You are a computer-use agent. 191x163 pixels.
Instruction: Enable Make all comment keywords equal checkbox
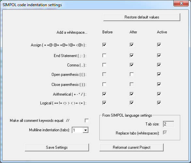pos(87,121)
